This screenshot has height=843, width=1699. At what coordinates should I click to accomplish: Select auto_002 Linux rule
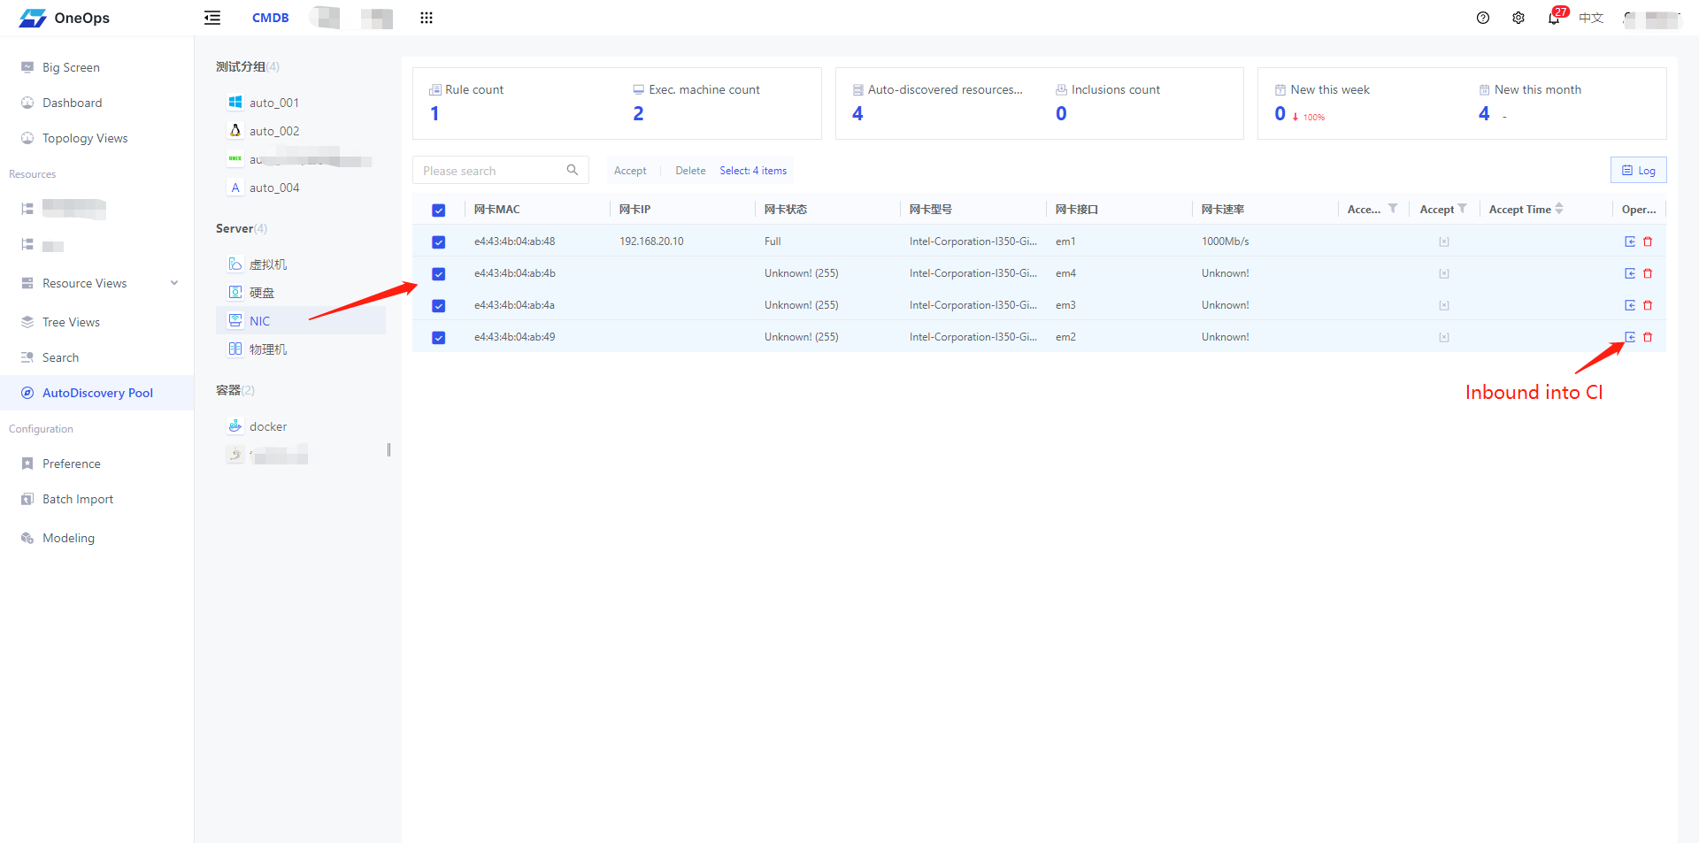tap(273, 131)
